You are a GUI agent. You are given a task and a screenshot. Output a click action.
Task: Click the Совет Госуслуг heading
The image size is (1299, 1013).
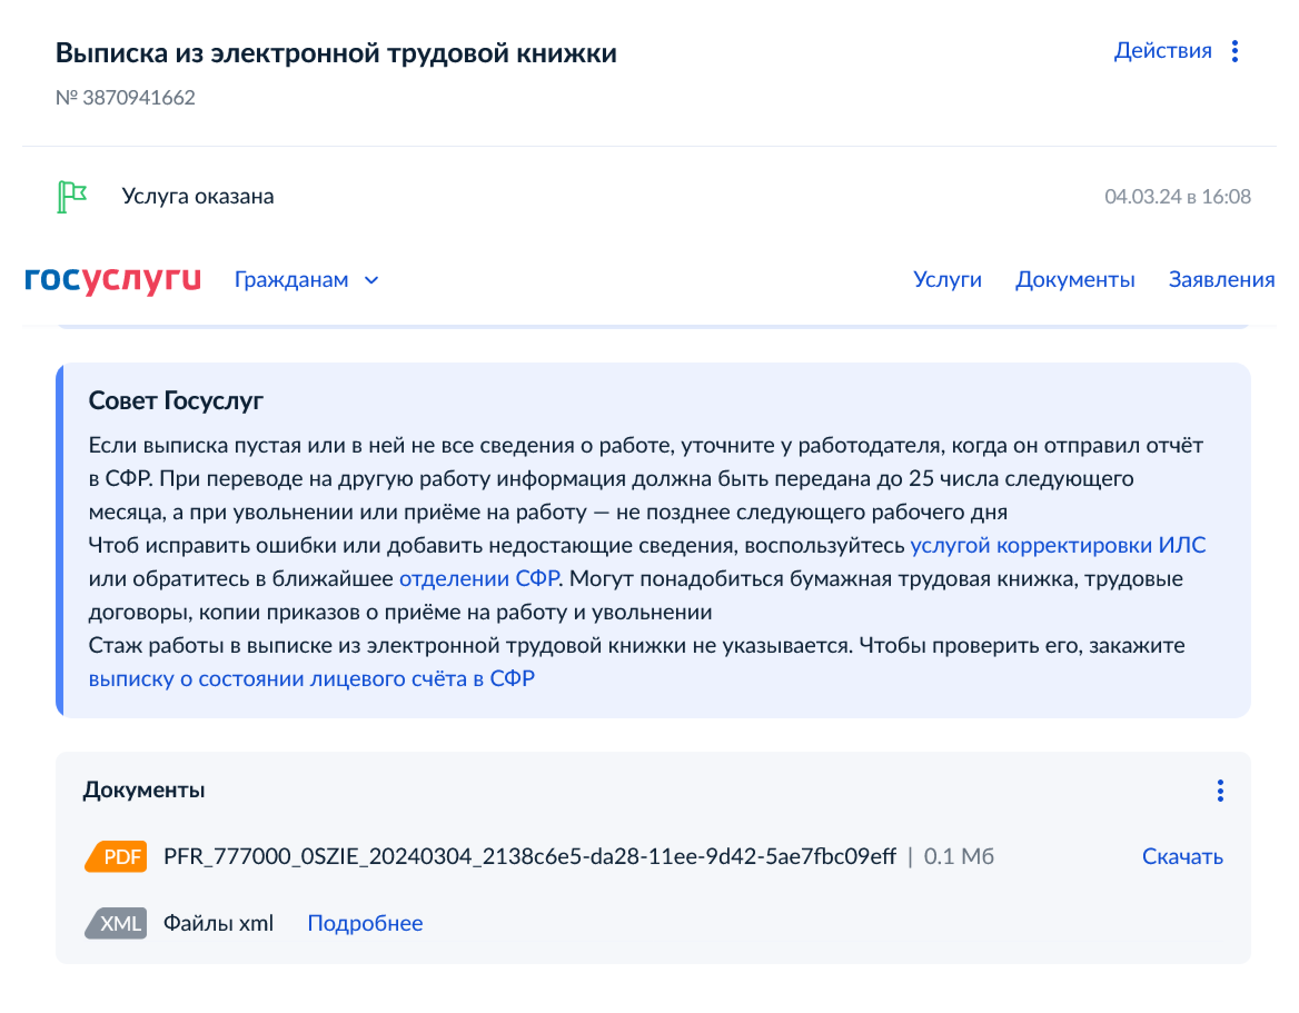[176, 400]
